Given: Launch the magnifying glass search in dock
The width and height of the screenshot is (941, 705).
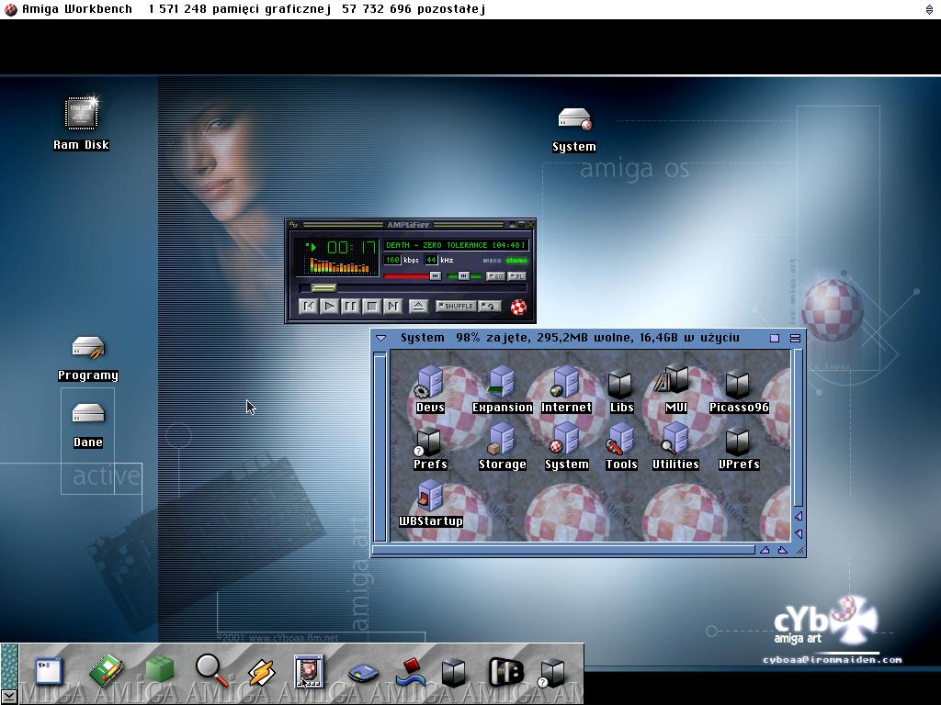Looking at the screenshot, I should [x=212, y=671].
